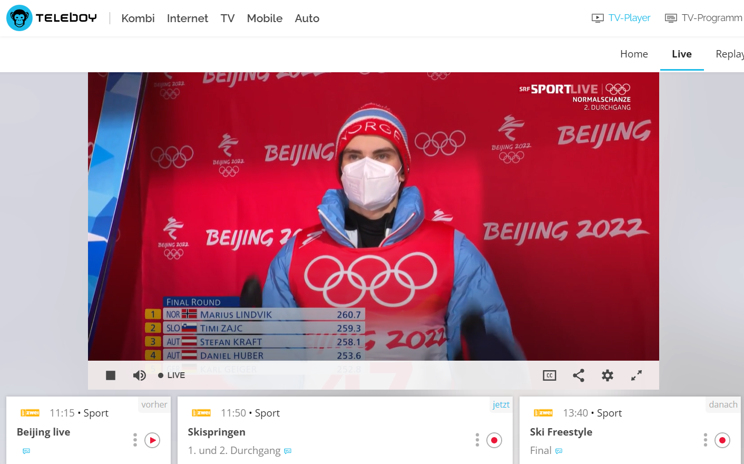
Task: Click the TV-Player screen icon
Action: click(598, 18)
